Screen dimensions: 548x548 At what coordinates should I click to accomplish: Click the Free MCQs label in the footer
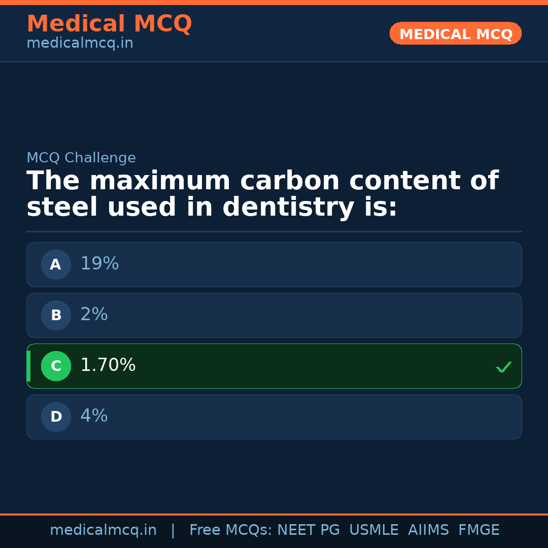[x=230, y=530]
